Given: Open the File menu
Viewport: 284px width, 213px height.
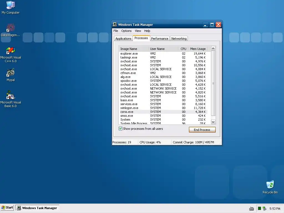Looking at the screenshot, I should tap(116, 31).
